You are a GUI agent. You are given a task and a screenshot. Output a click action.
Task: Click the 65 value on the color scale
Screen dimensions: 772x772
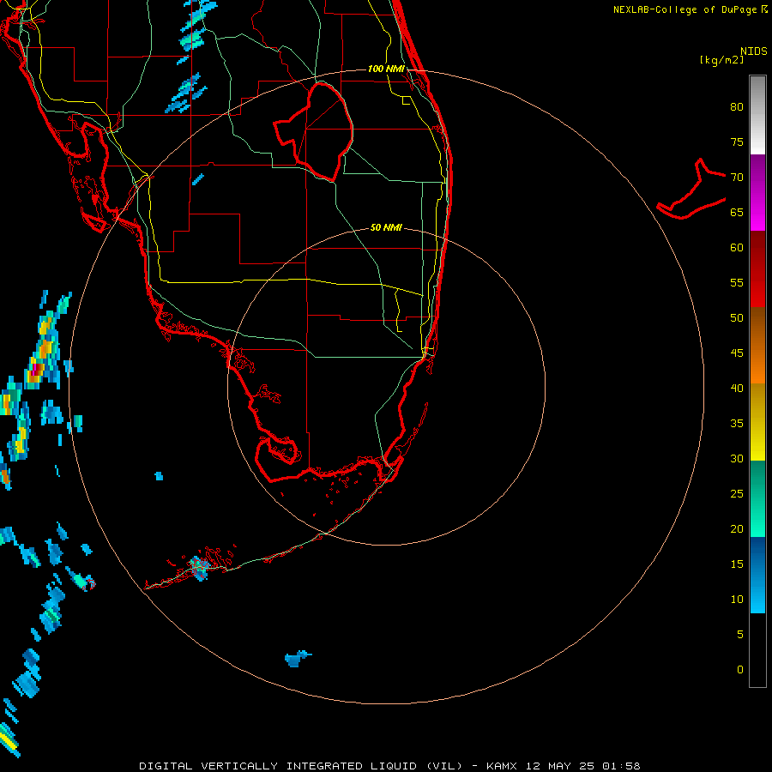tap(737, 213)
